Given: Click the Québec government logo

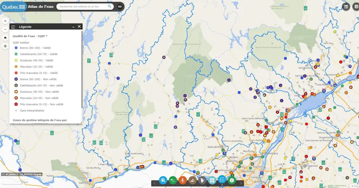Looking at the screenshot, I should tap(13, 7).
